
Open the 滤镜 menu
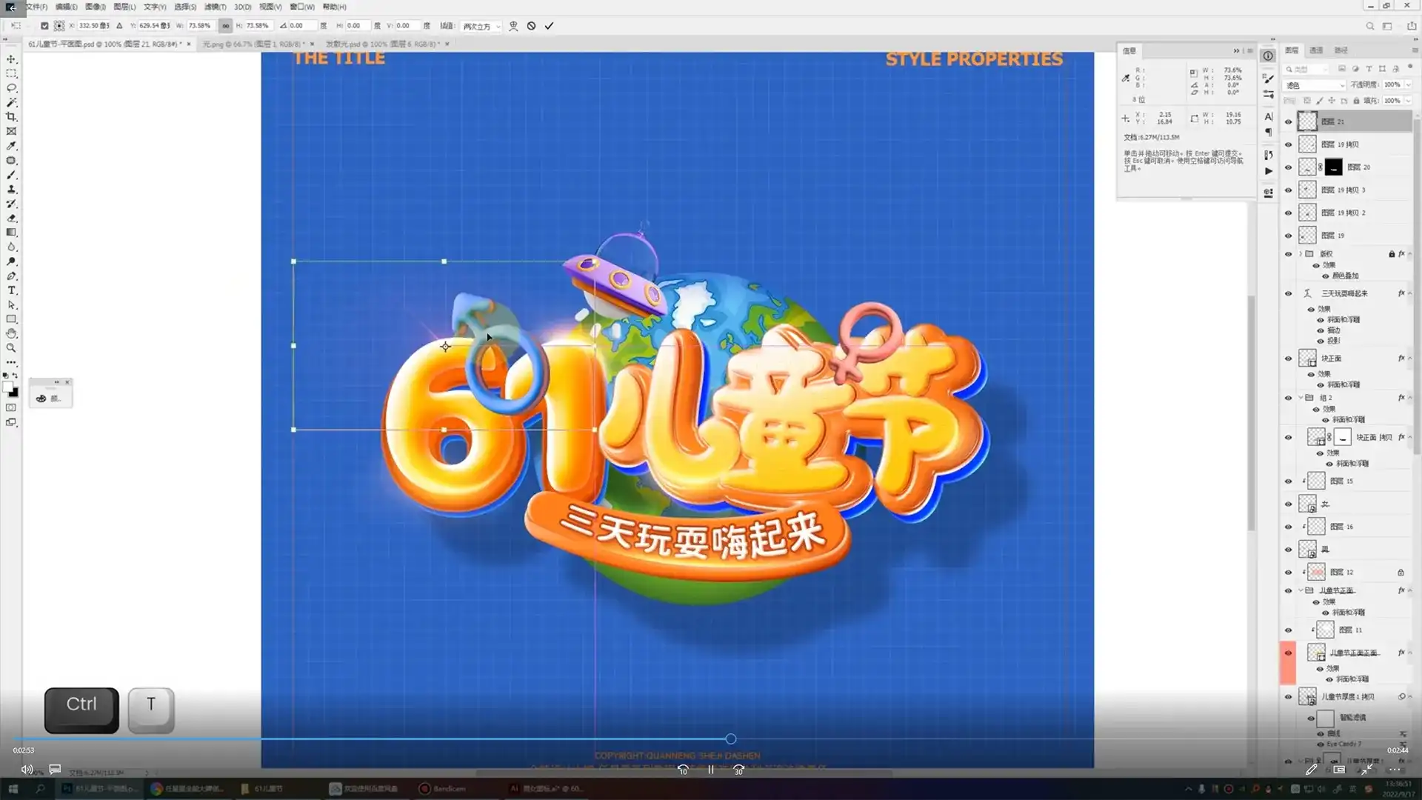coord(215,7)
